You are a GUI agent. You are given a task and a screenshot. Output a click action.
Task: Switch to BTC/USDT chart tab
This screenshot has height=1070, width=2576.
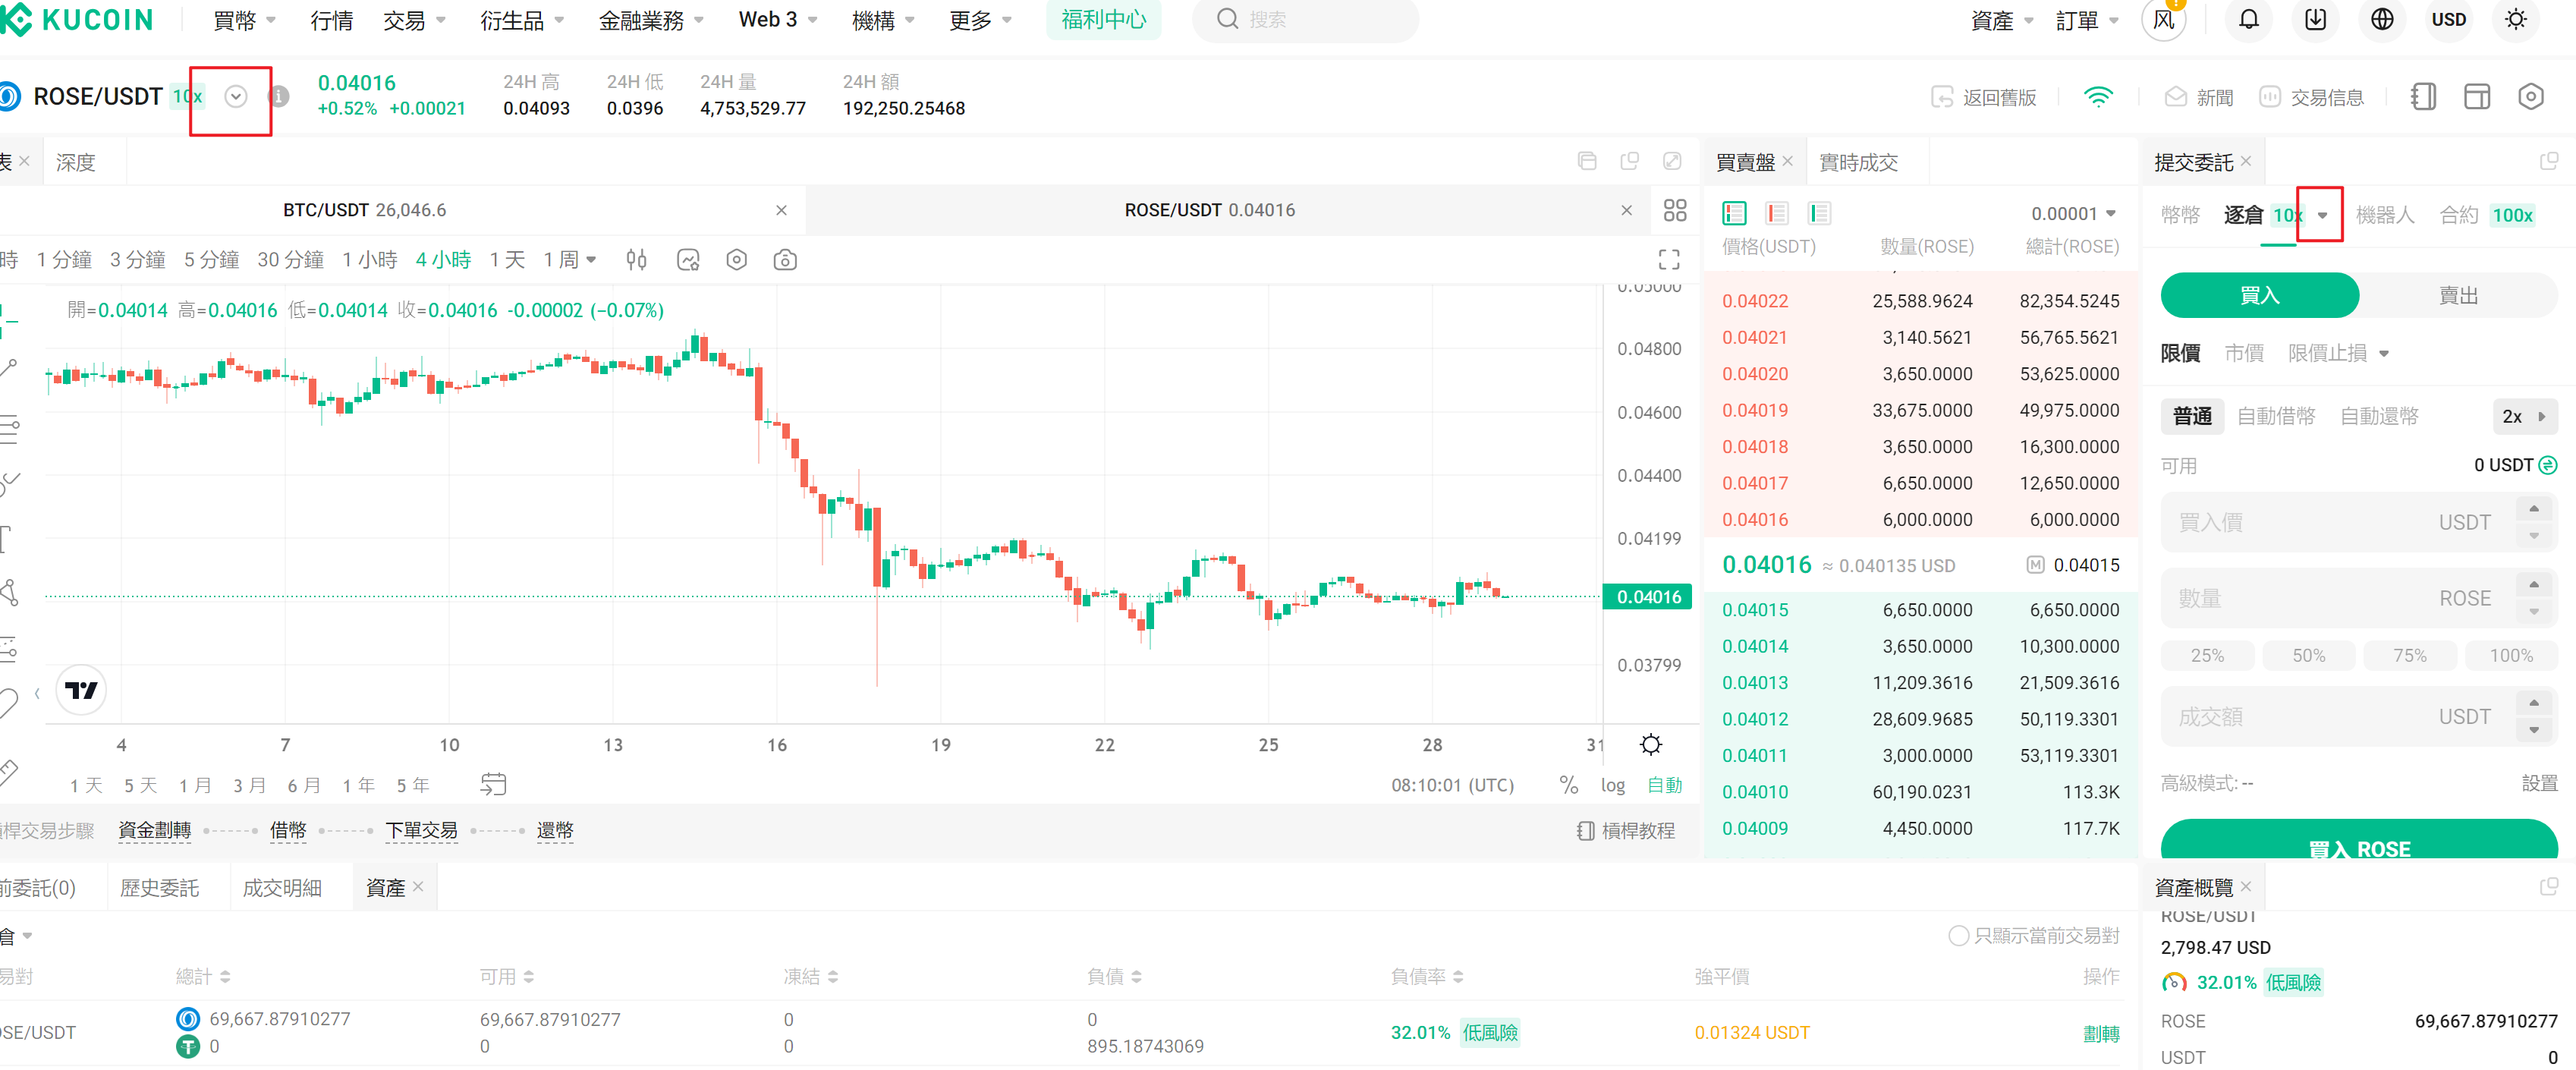coord(364,210)
